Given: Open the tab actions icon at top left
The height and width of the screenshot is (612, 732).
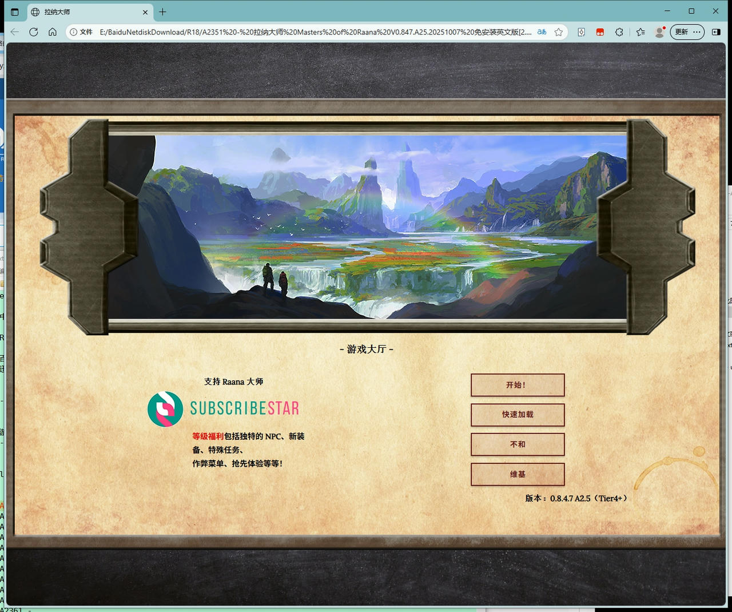Looking at the screenshot, I should tap(14, 11).
